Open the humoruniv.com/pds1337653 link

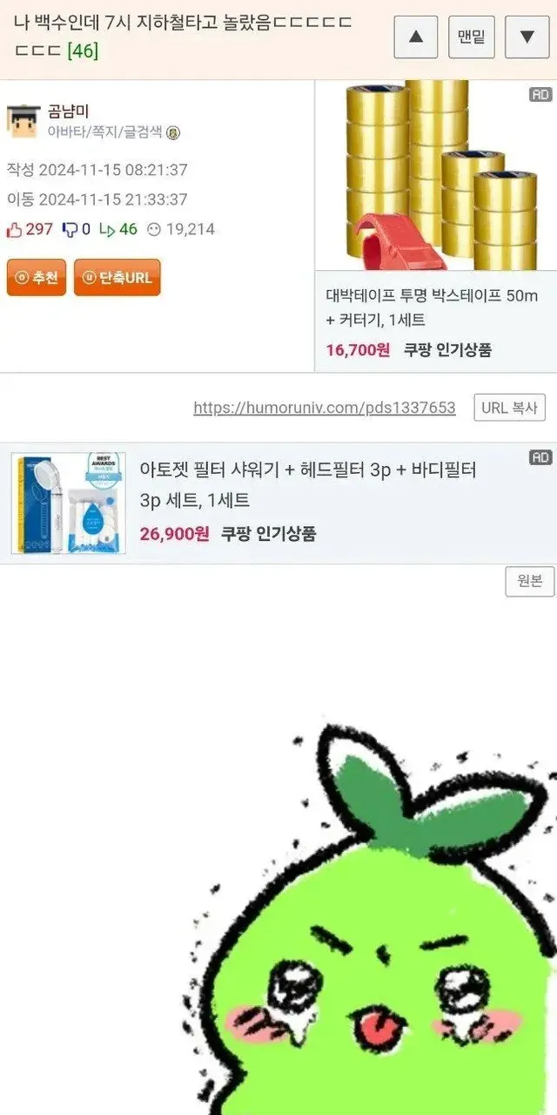click(x=325, y=408)
